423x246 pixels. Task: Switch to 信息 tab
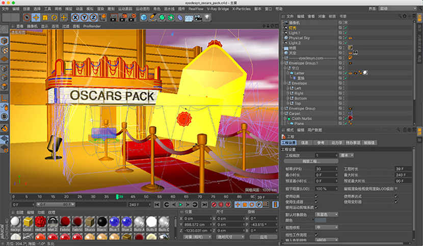[305, 143]
